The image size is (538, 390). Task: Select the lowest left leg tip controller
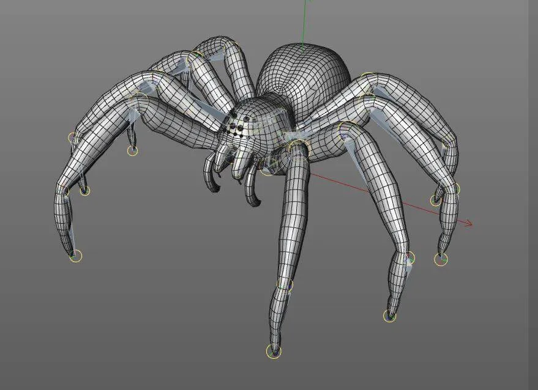coord(75,256)
